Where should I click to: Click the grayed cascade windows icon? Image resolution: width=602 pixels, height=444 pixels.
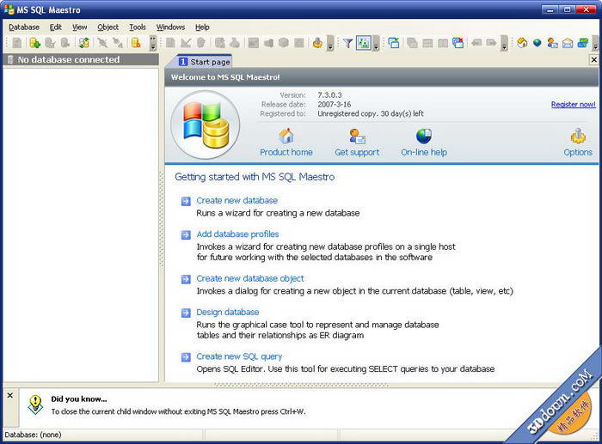(412, 43)
